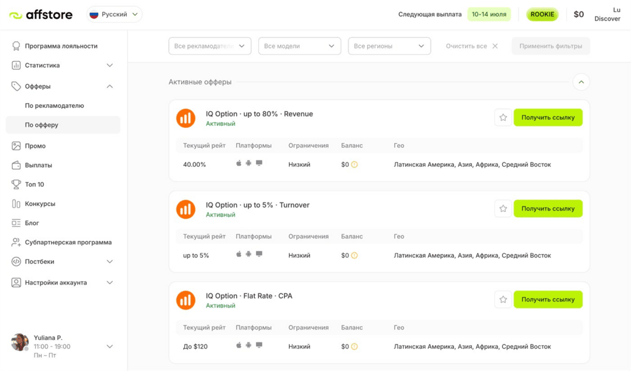Viewport: 631px width, 371px height.
Task: Collapse the Офферы menu chevron
Action: [109, 86]
